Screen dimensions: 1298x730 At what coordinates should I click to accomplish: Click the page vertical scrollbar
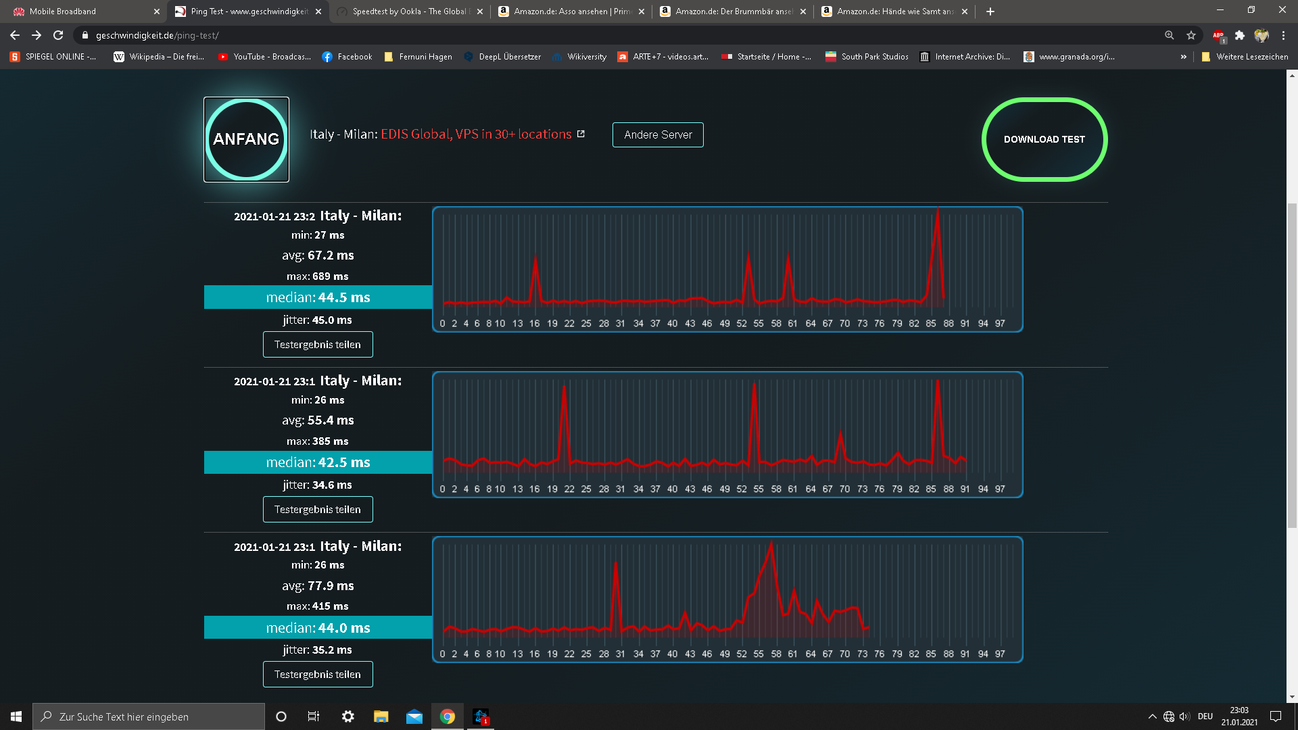pos(1291,365)
